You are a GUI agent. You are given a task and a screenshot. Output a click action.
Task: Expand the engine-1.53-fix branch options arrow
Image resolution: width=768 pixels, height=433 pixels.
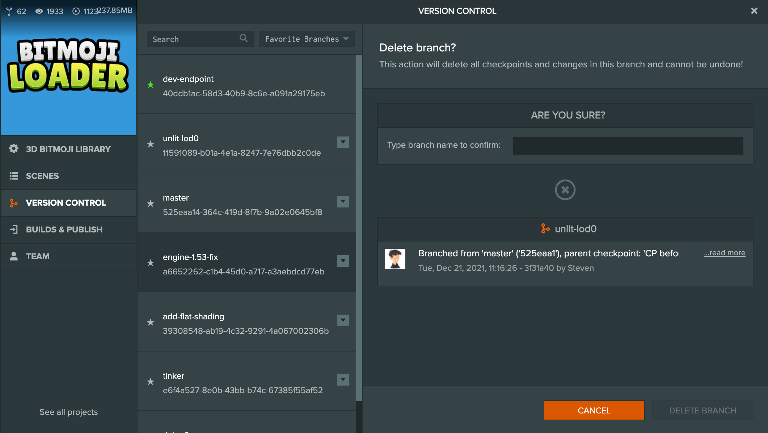(343, 261)
